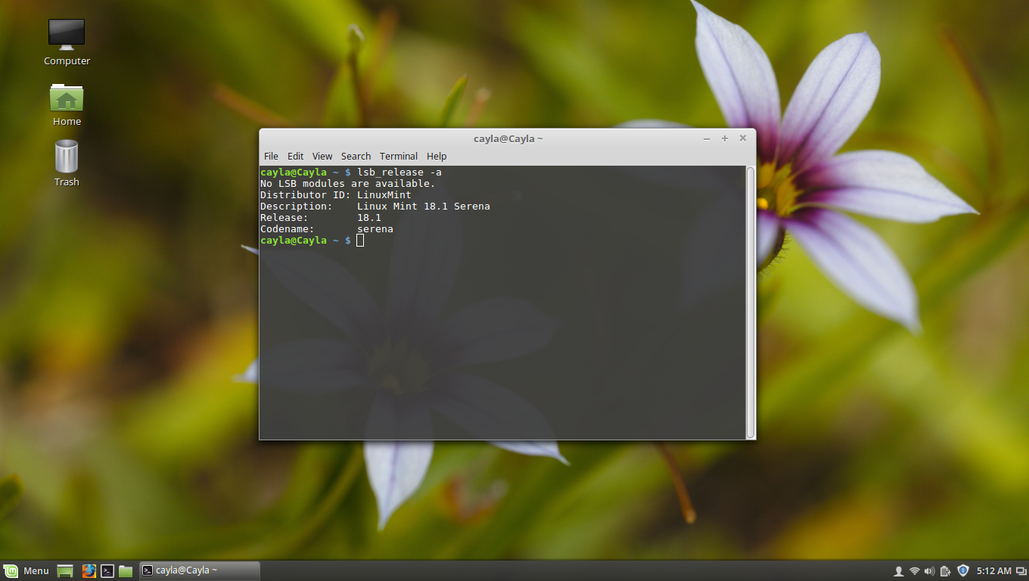Open the Computer icon on the desktop
This screenshot has height=581, width=1029.
pos(66,34)
